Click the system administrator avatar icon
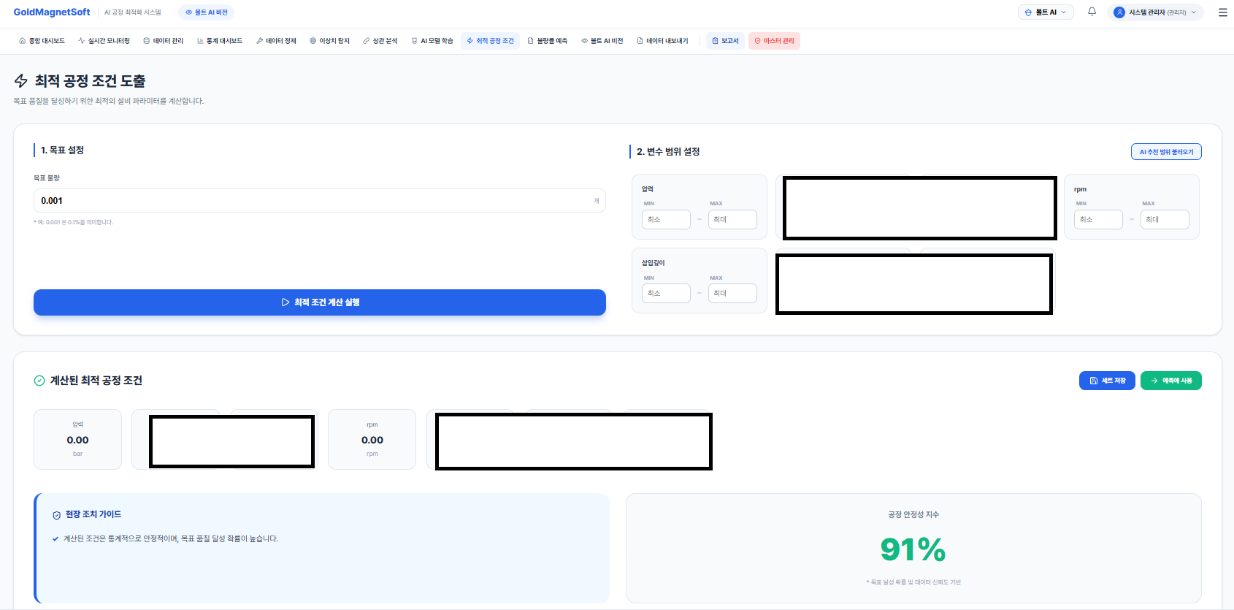 coord(1119,12)
